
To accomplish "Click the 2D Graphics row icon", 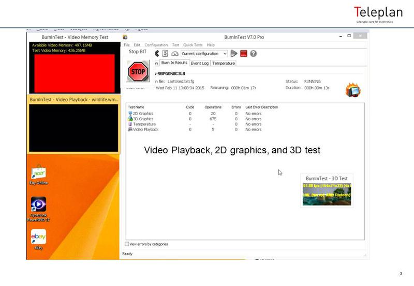I will point(130,114).
